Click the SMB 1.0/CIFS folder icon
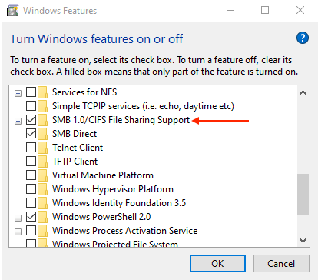This screenshot has width=318, height=280. click(42, 120)
